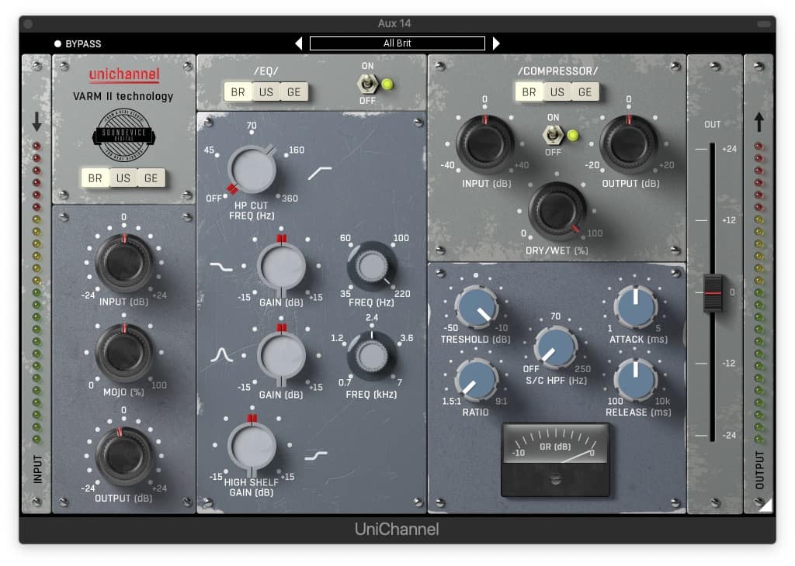Click the low shelf curve icon
Screen dimensions: 795x566
(221, 266)
